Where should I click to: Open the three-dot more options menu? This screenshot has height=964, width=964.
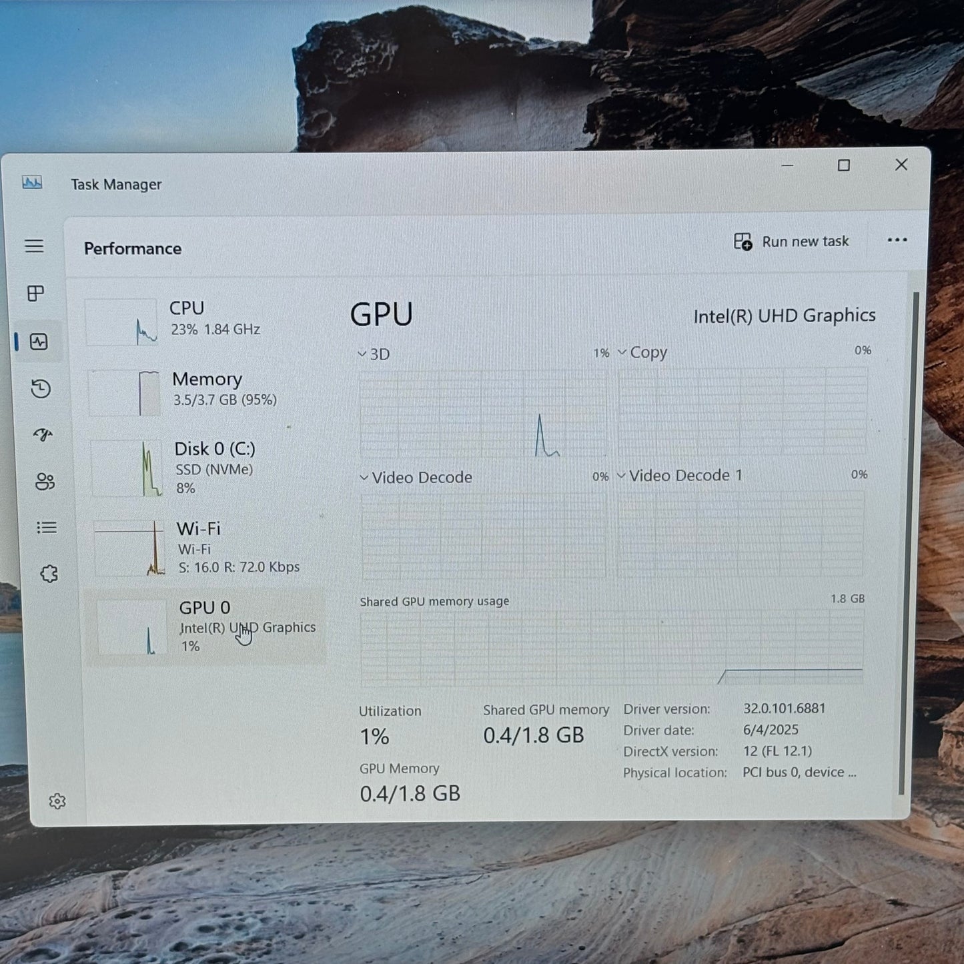[897, 240]
